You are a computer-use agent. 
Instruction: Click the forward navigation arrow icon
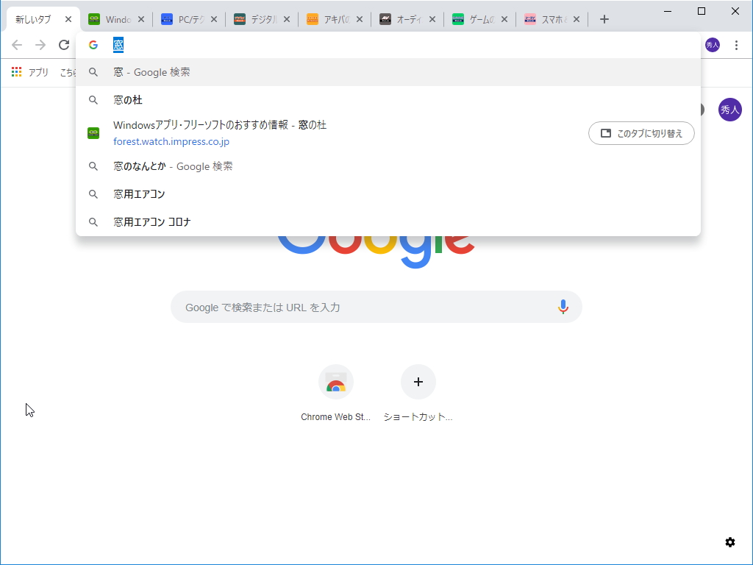(x=40, y=45)
